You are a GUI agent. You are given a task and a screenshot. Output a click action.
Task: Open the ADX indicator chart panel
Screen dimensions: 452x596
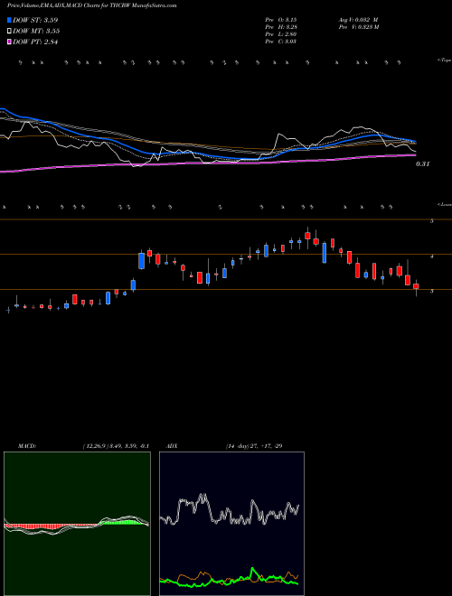click(x=231, y=524)
